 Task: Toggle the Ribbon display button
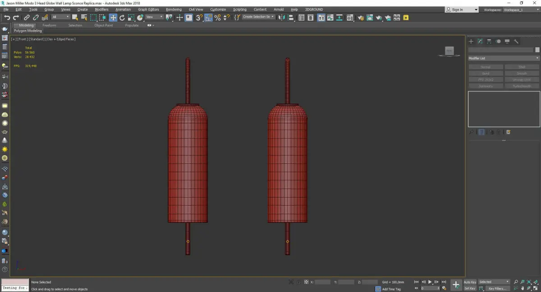pos(321,18)
